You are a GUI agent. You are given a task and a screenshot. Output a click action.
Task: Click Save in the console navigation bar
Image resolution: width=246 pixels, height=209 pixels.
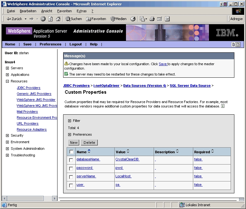coord(27,44)
